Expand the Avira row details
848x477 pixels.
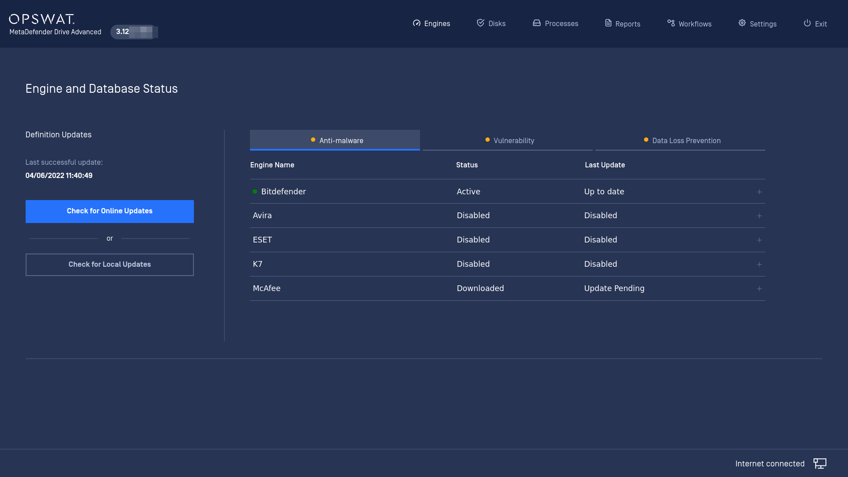tap(759, 216)
